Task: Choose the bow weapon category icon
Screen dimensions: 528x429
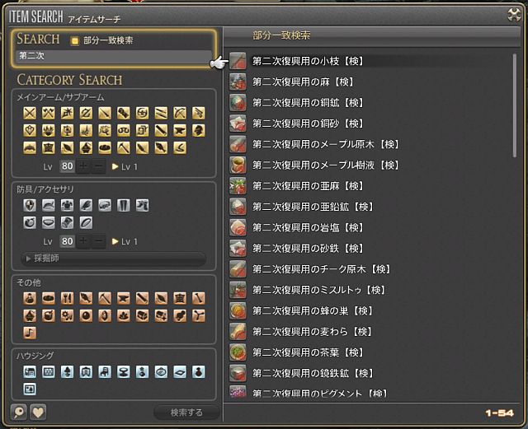Action: coord(180,114)
